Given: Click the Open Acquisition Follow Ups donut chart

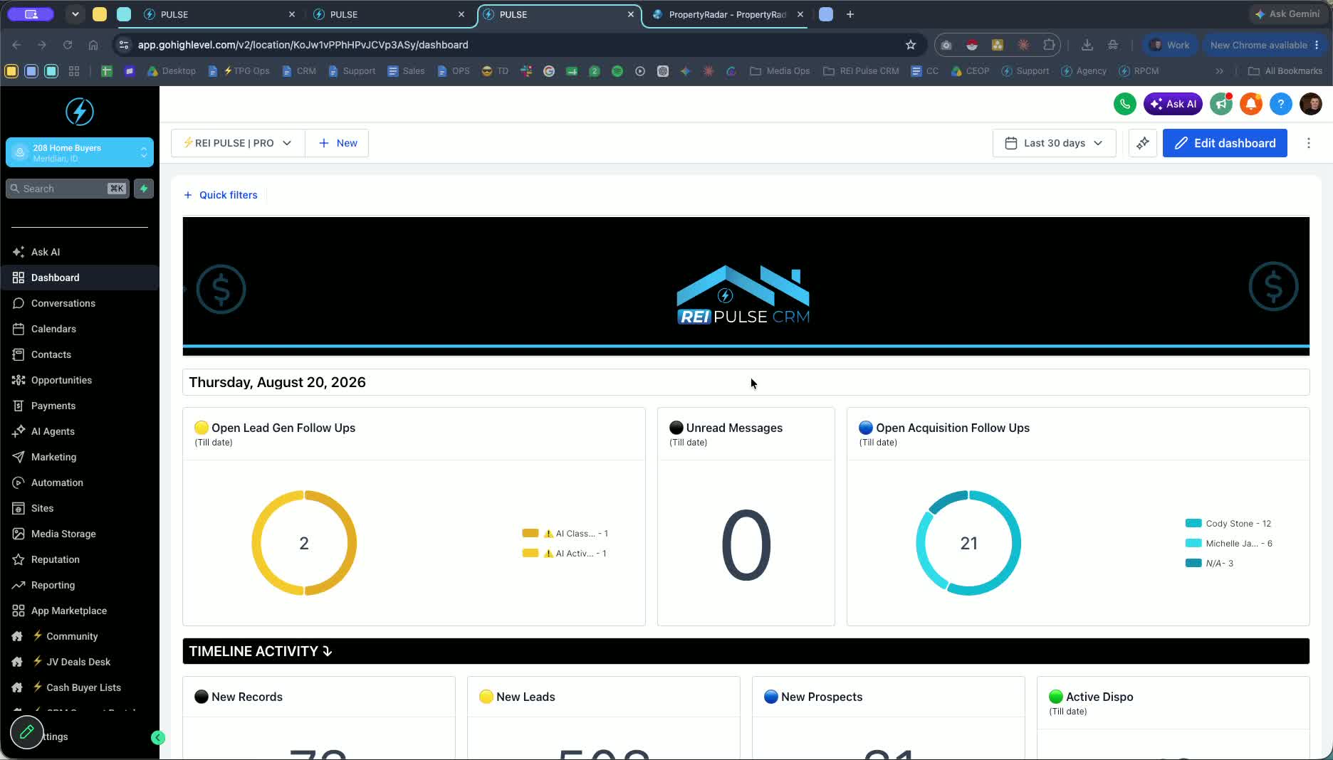Looking at the screenshot, I should tap(968, 543).
